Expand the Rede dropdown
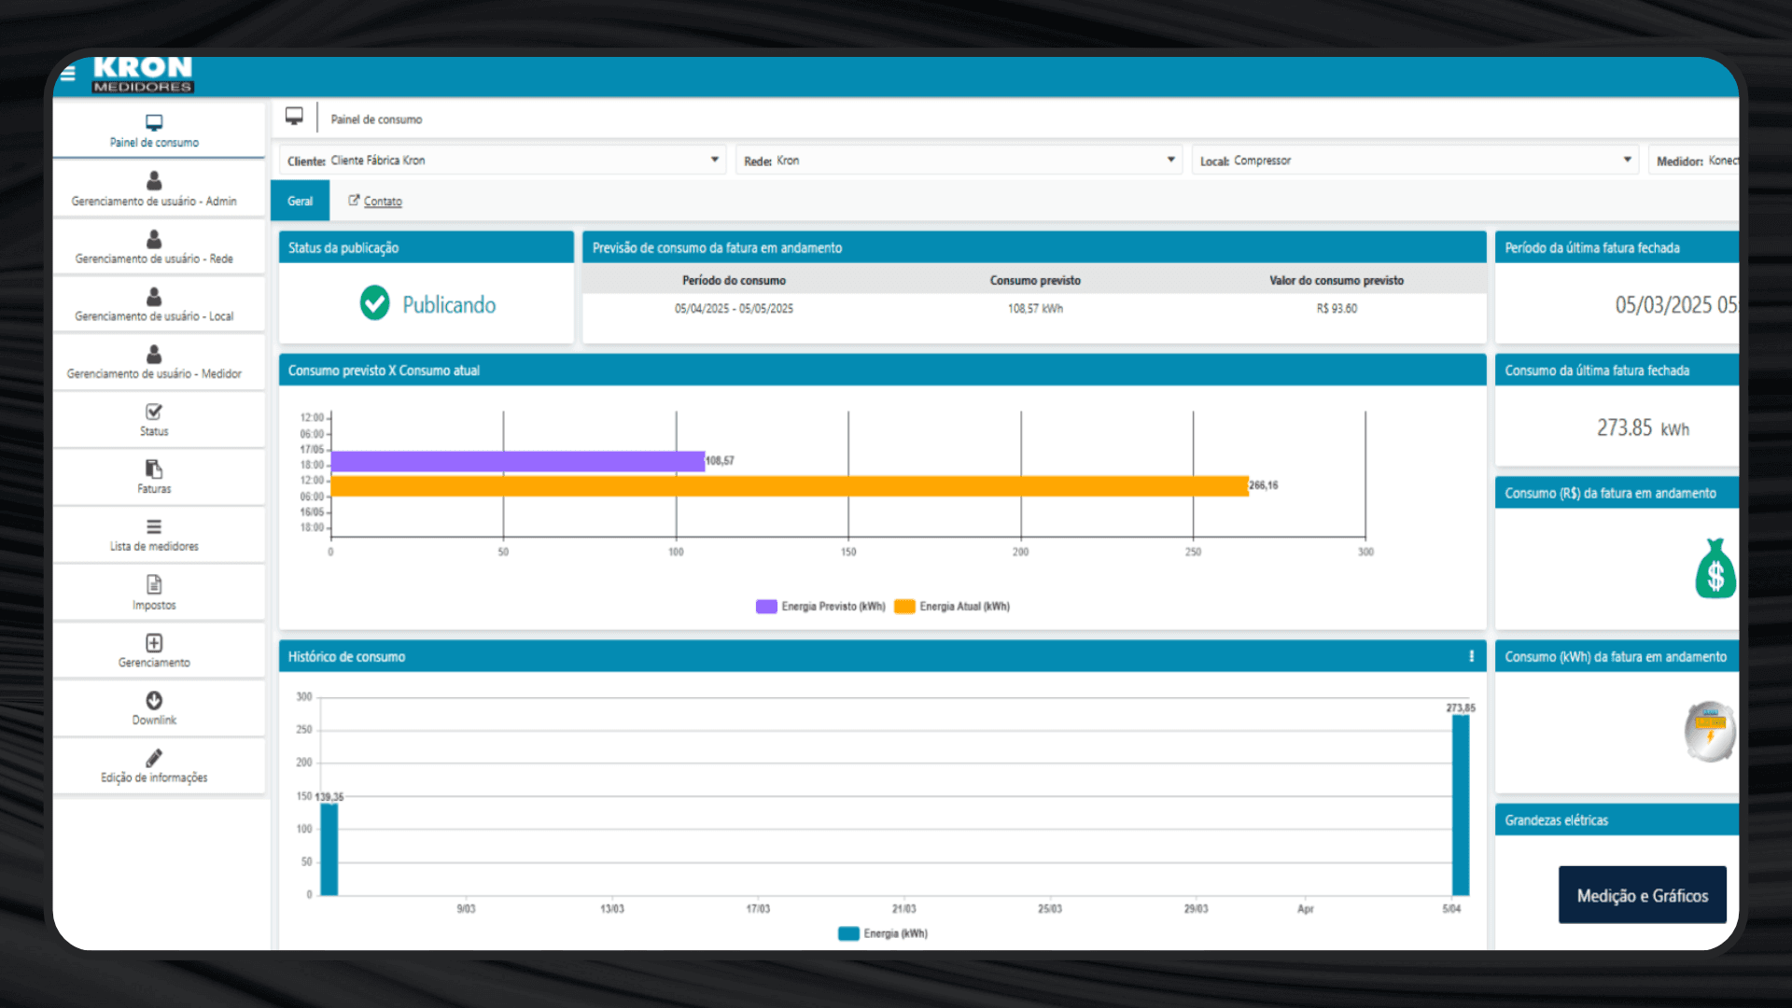Screen dimensions: 1792x1008 [x=1170, y=161]
